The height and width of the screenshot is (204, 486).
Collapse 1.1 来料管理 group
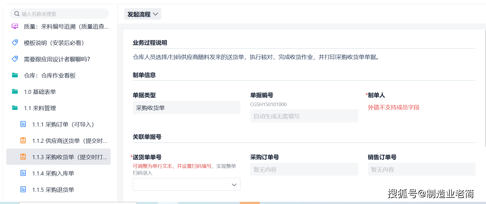tap(58, 108)
